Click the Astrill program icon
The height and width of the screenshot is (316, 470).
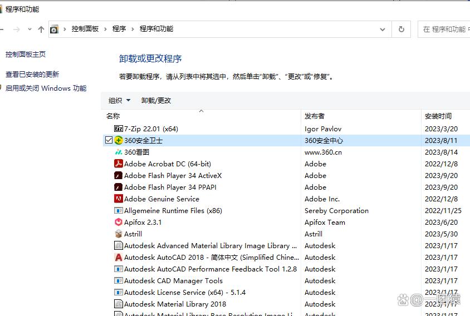coord(119,234)
